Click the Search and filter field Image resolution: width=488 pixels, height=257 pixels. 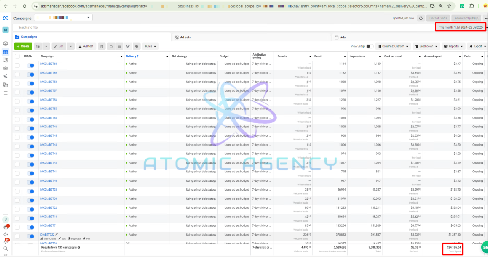click(224, 27)
